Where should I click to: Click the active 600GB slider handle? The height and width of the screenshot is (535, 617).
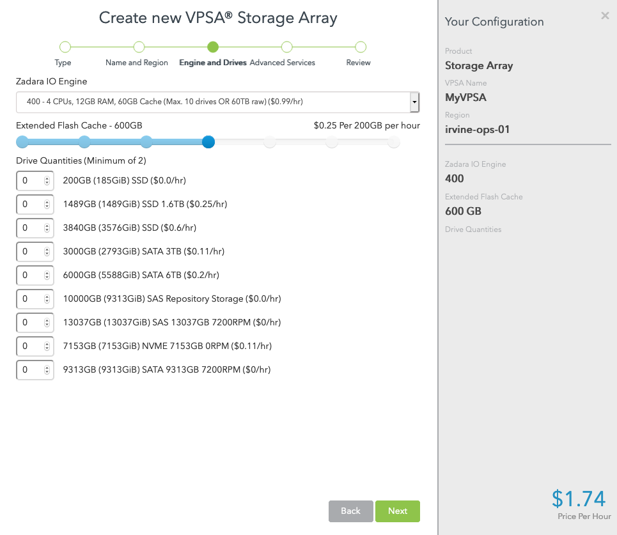click(x=208, y=142)
